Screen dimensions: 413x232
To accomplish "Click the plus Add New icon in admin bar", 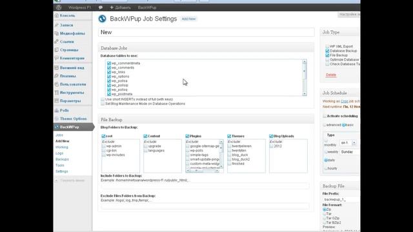I will (112, 7).
